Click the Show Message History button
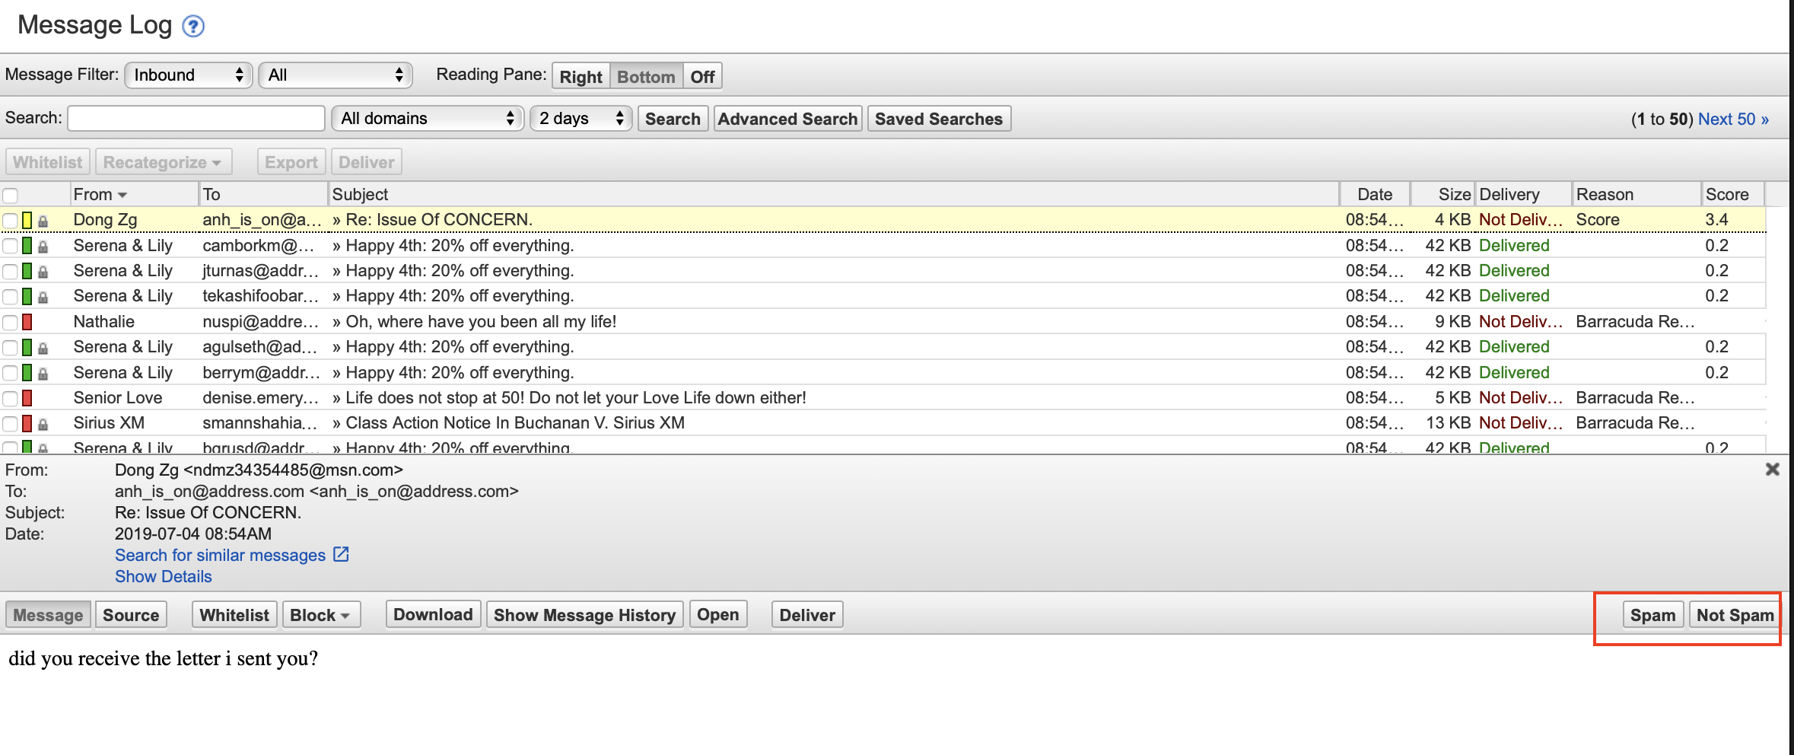This screenshot has height=755, width=1794. tap(584, 615)
